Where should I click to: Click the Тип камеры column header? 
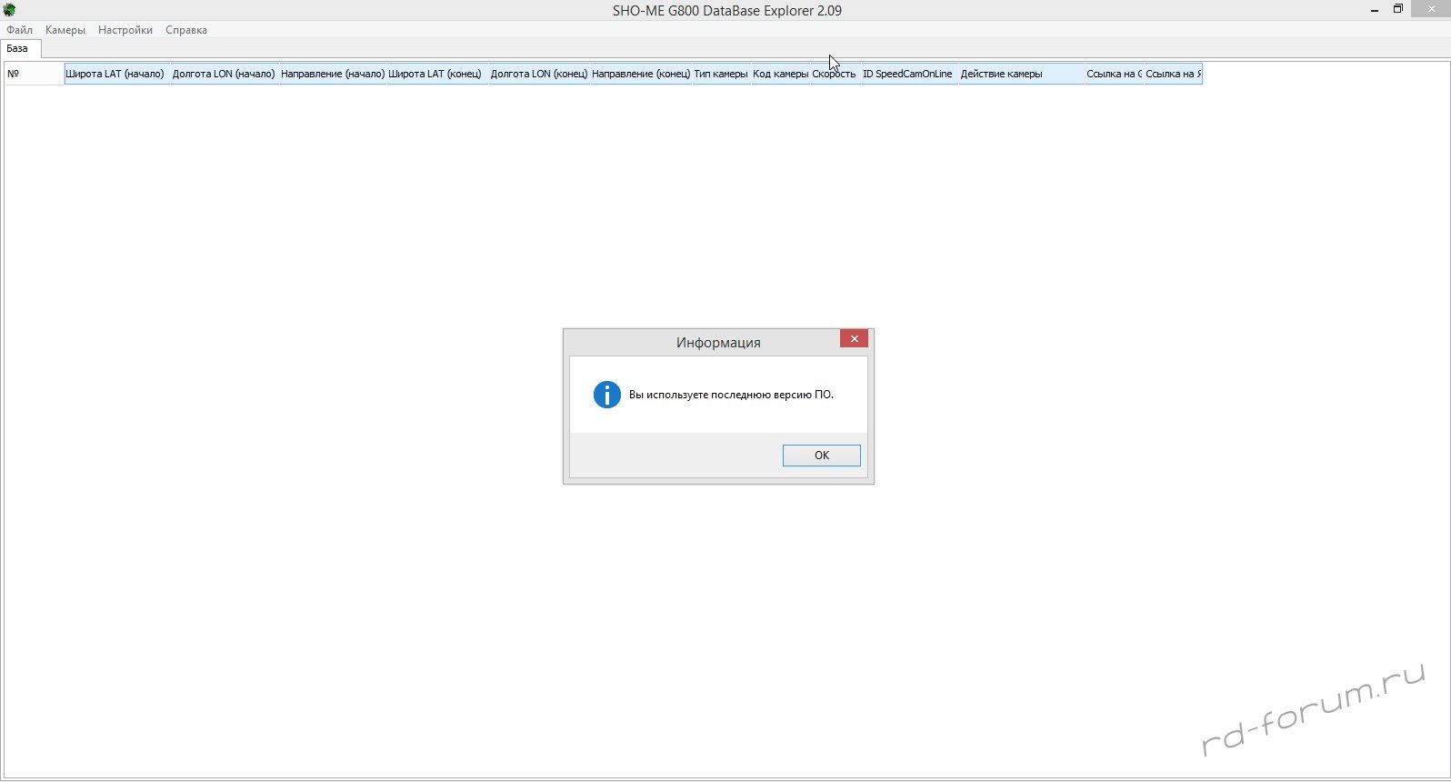pos(722,74)
